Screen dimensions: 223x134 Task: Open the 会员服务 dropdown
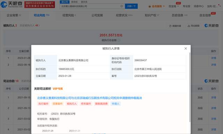(x=156, y=6)
